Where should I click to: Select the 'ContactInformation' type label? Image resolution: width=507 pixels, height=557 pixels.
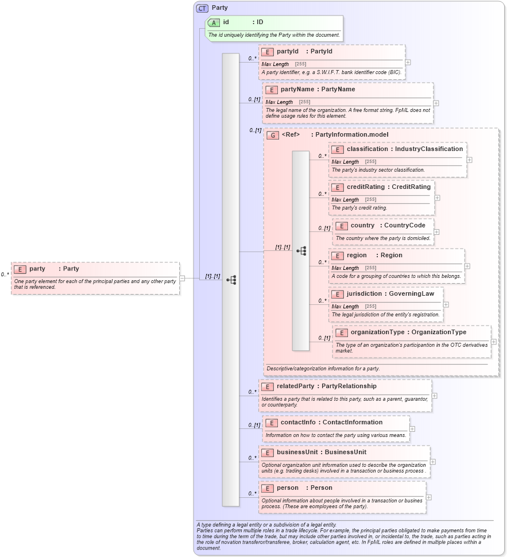tap(353, 422)
